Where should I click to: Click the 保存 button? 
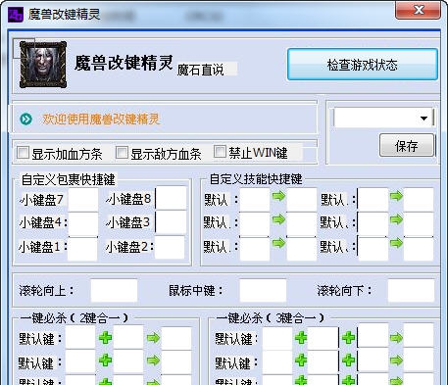point(407,146)
